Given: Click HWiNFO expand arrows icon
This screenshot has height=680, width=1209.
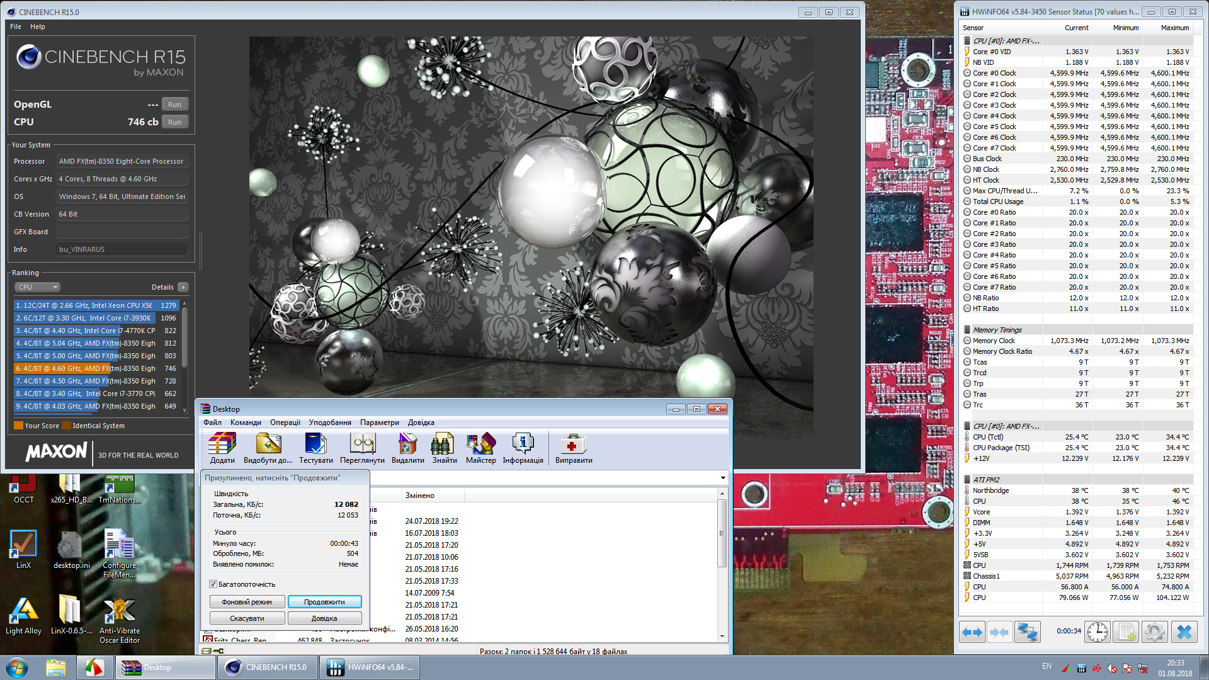Looking at the screenshot, I should (972, 632).
